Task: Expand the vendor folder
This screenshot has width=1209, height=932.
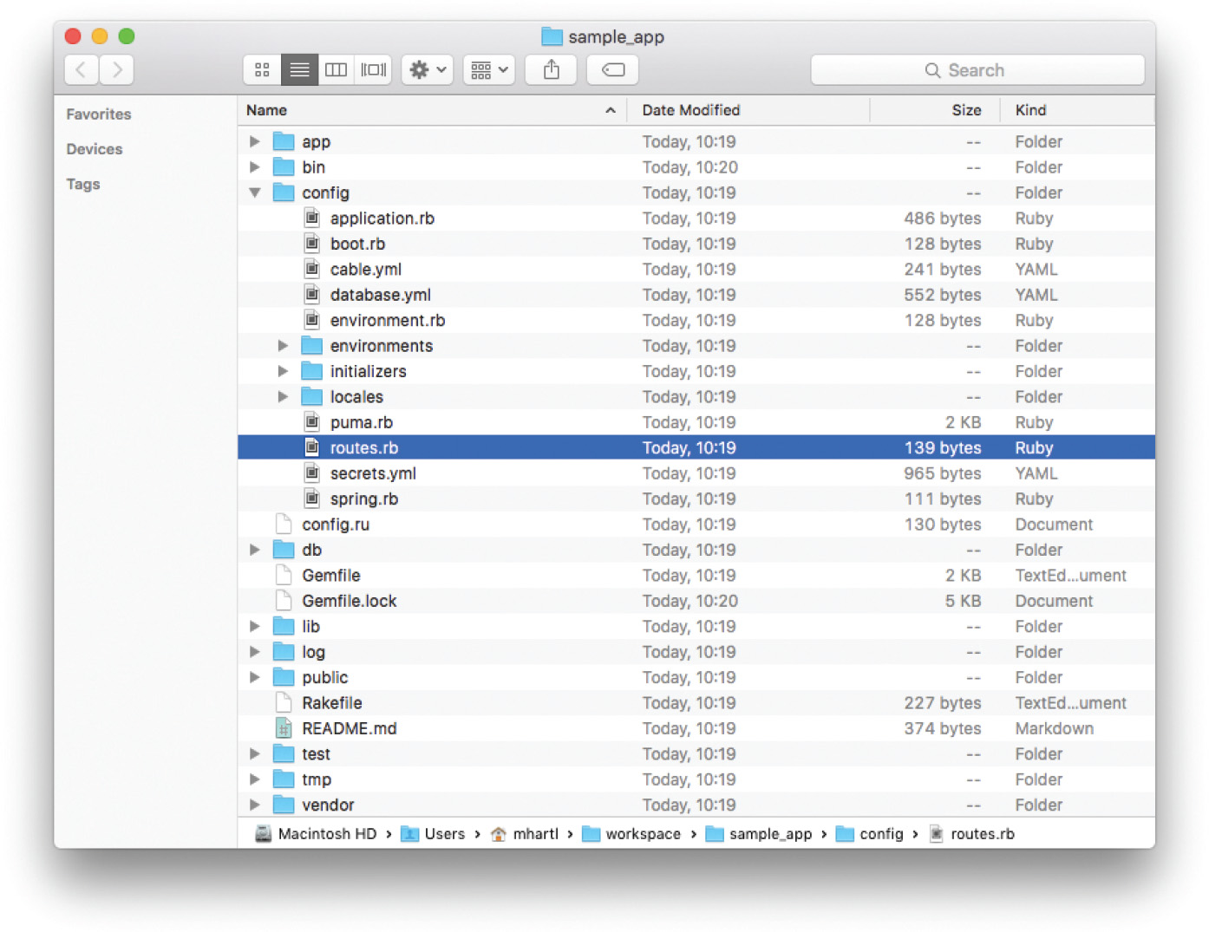Action: pyautogui.click(x=254, y=805)
